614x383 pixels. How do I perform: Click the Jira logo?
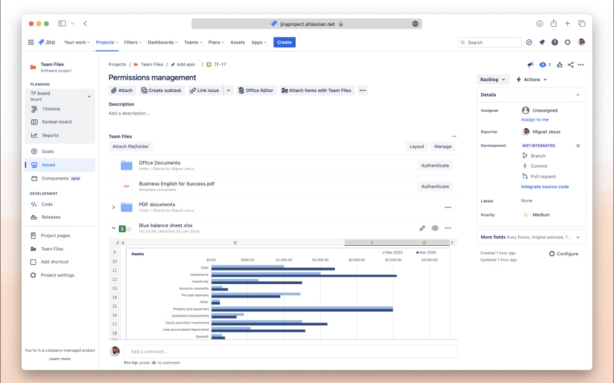click(47, 42)
